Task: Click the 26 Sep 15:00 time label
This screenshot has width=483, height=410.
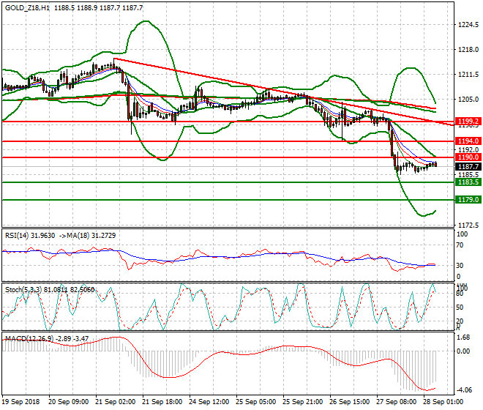Action: tap(350, 403)
